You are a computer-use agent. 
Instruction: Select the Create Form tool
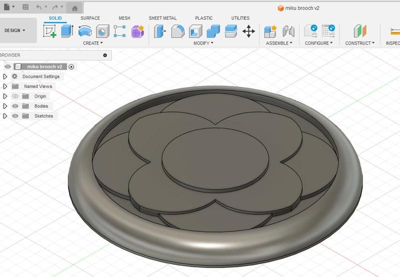(x=138, y=31)
